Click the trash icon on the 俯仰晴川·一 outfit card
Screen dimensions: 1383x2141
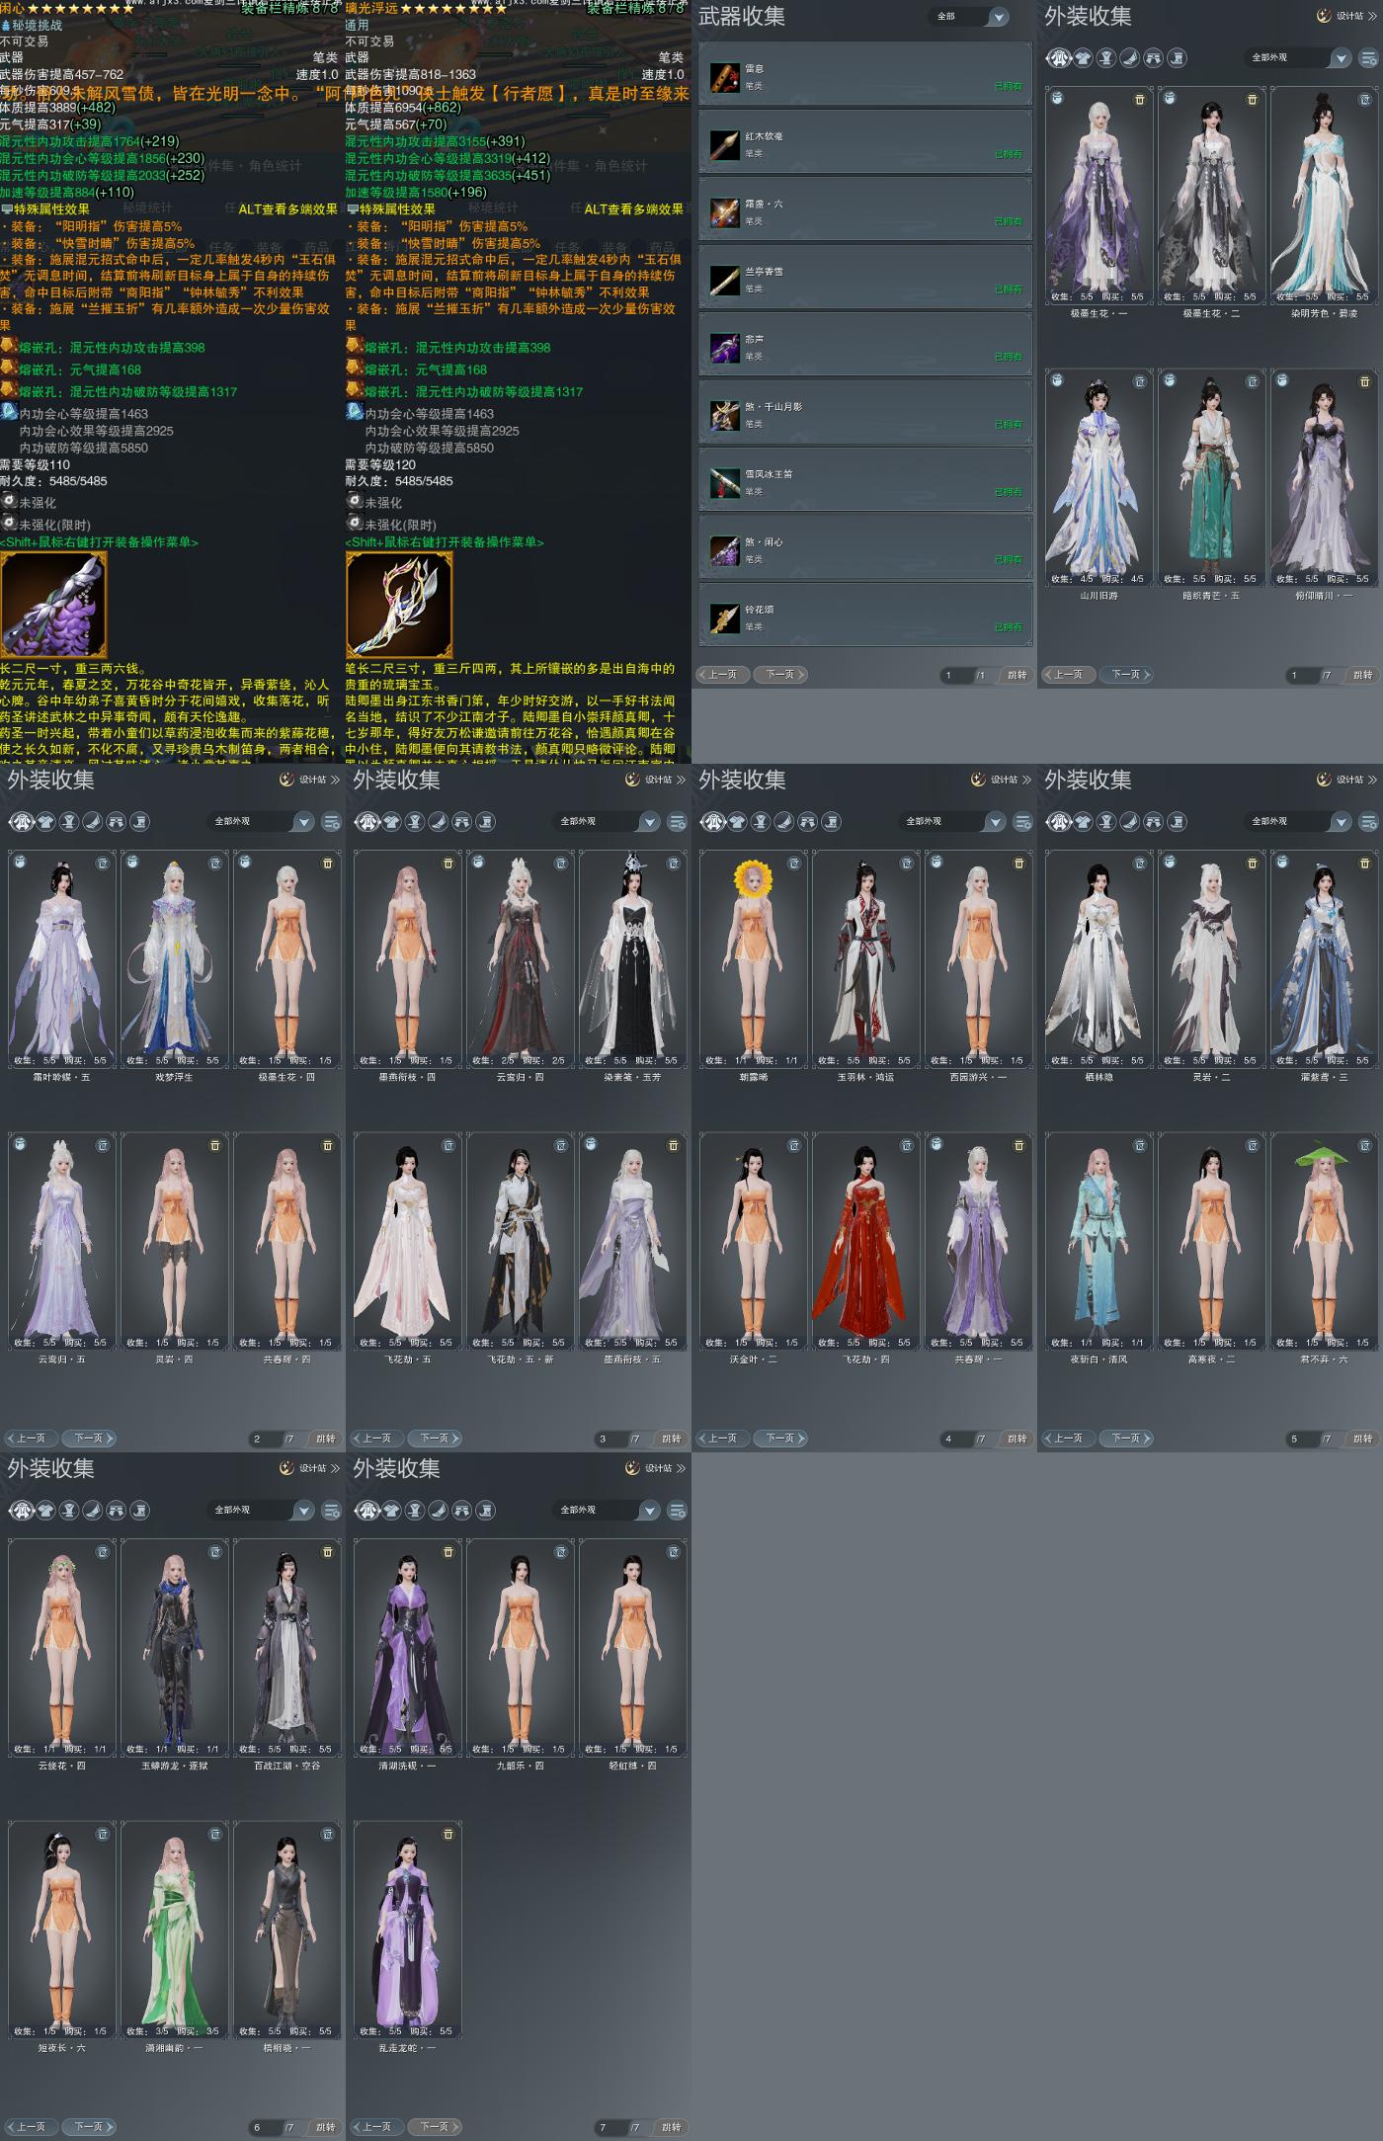[1365, 381]
